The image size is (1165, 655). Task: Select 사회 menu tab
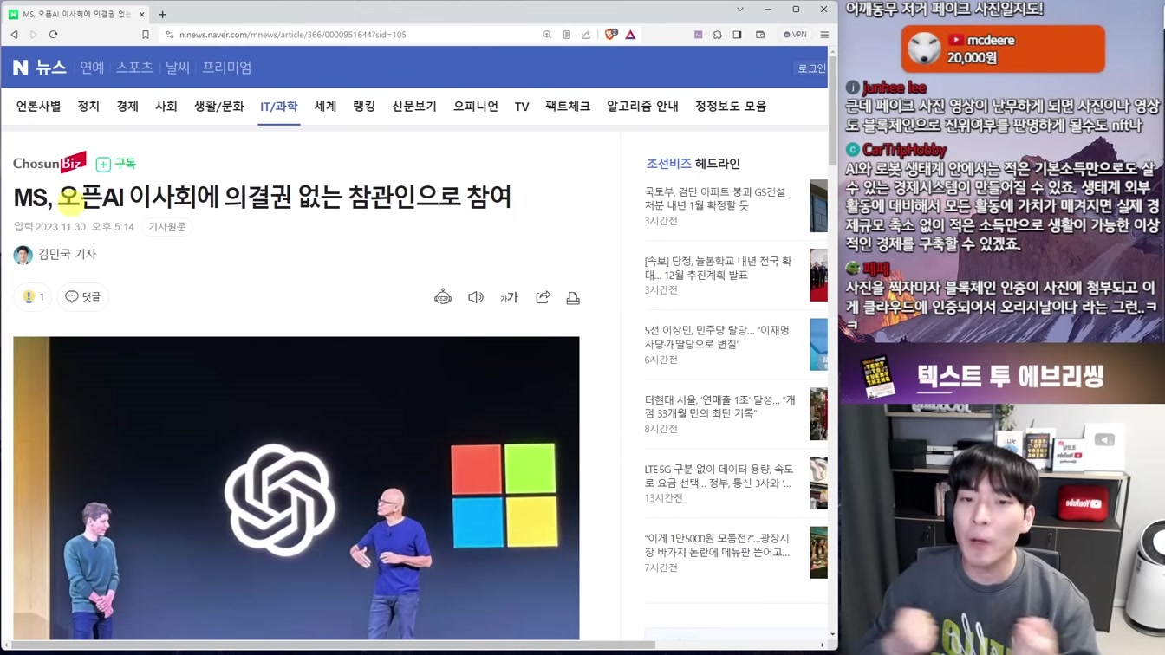pos(166,106)
